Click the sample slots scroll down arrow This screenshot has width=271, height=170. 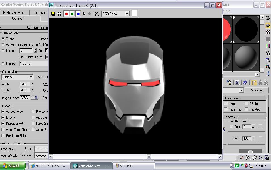coord(262,70)
